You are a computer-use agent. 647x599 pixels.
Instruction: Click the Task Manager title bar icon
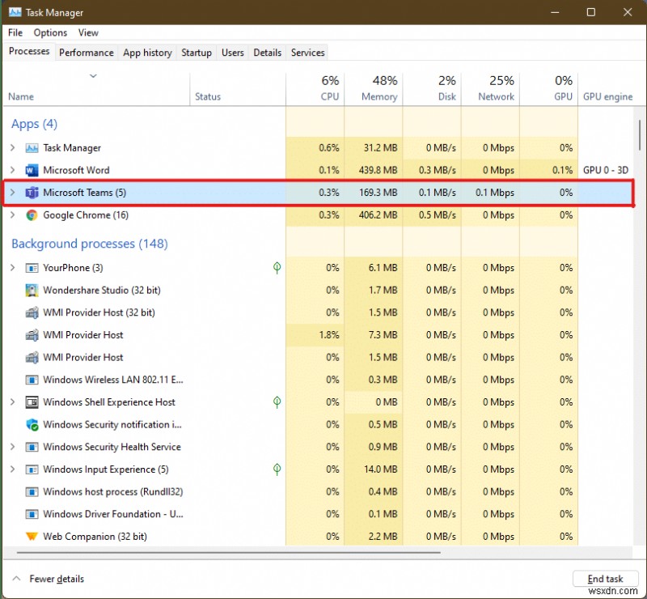click(15, 12)
